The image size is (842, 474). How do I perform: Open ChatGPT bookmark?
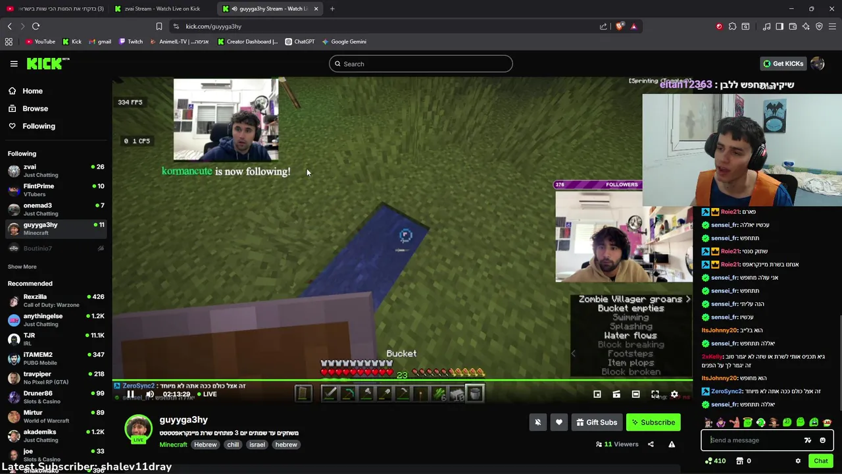point(300,41)
